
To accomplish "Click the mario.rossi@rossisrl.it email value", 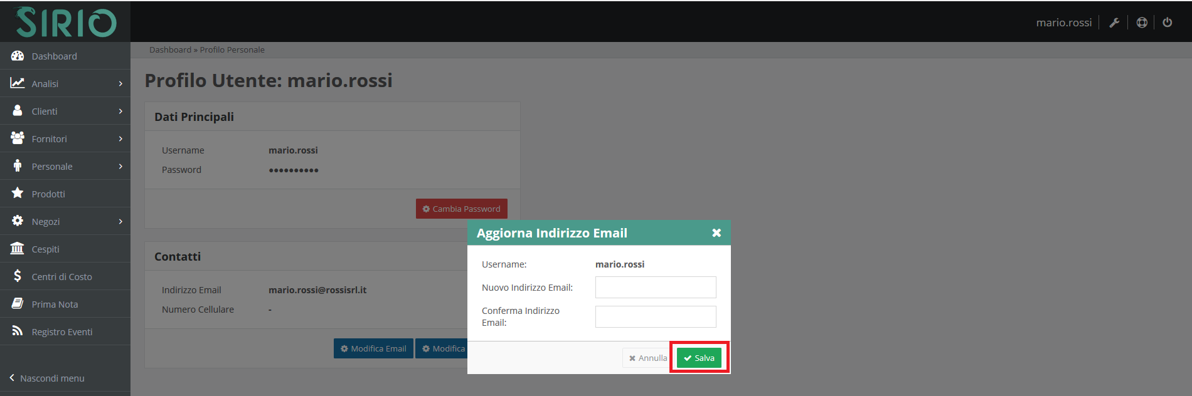I will point(317,289).
